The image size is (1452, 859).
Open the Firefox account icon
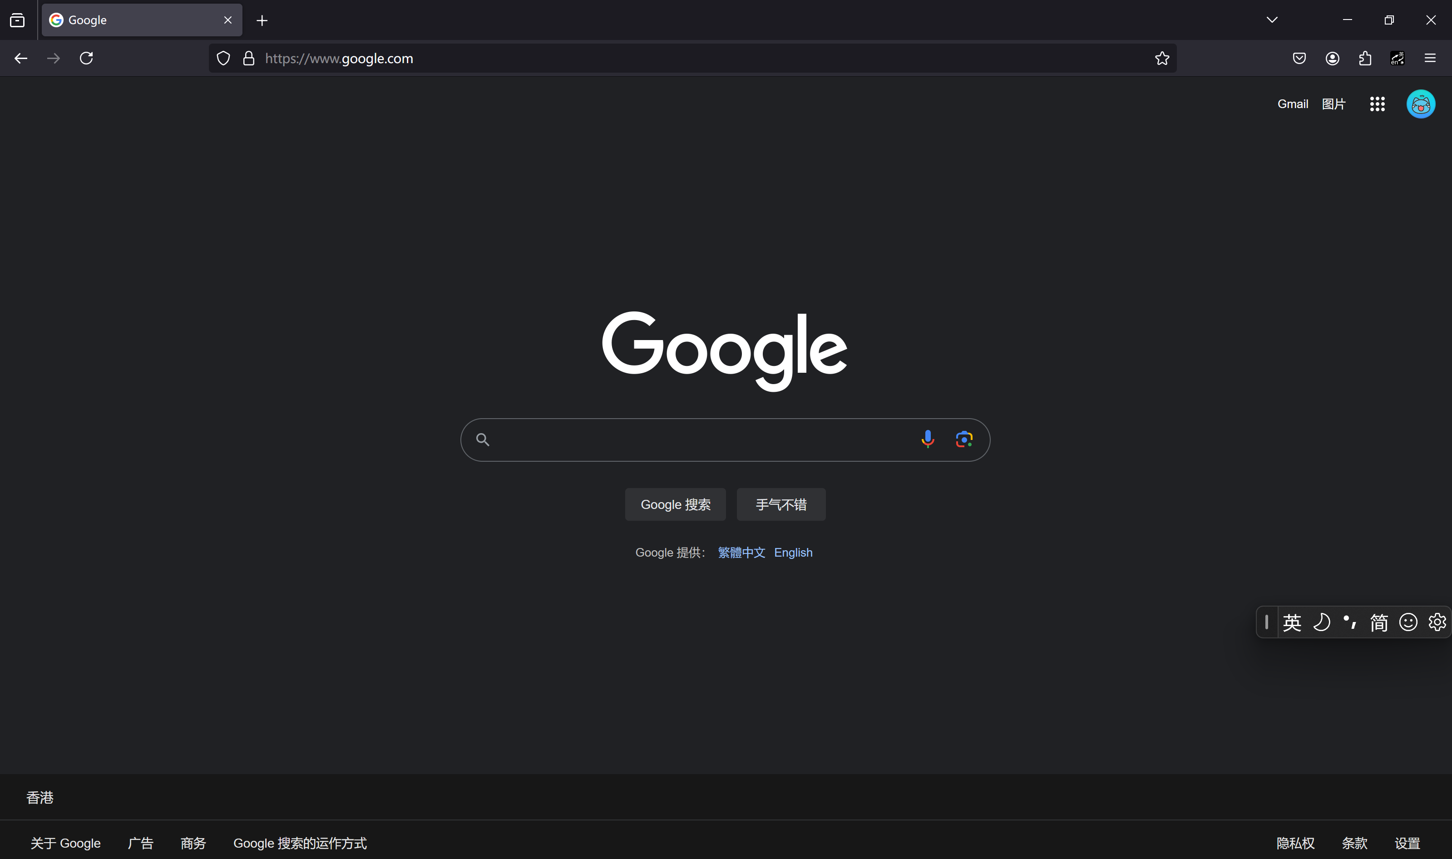1332,59
